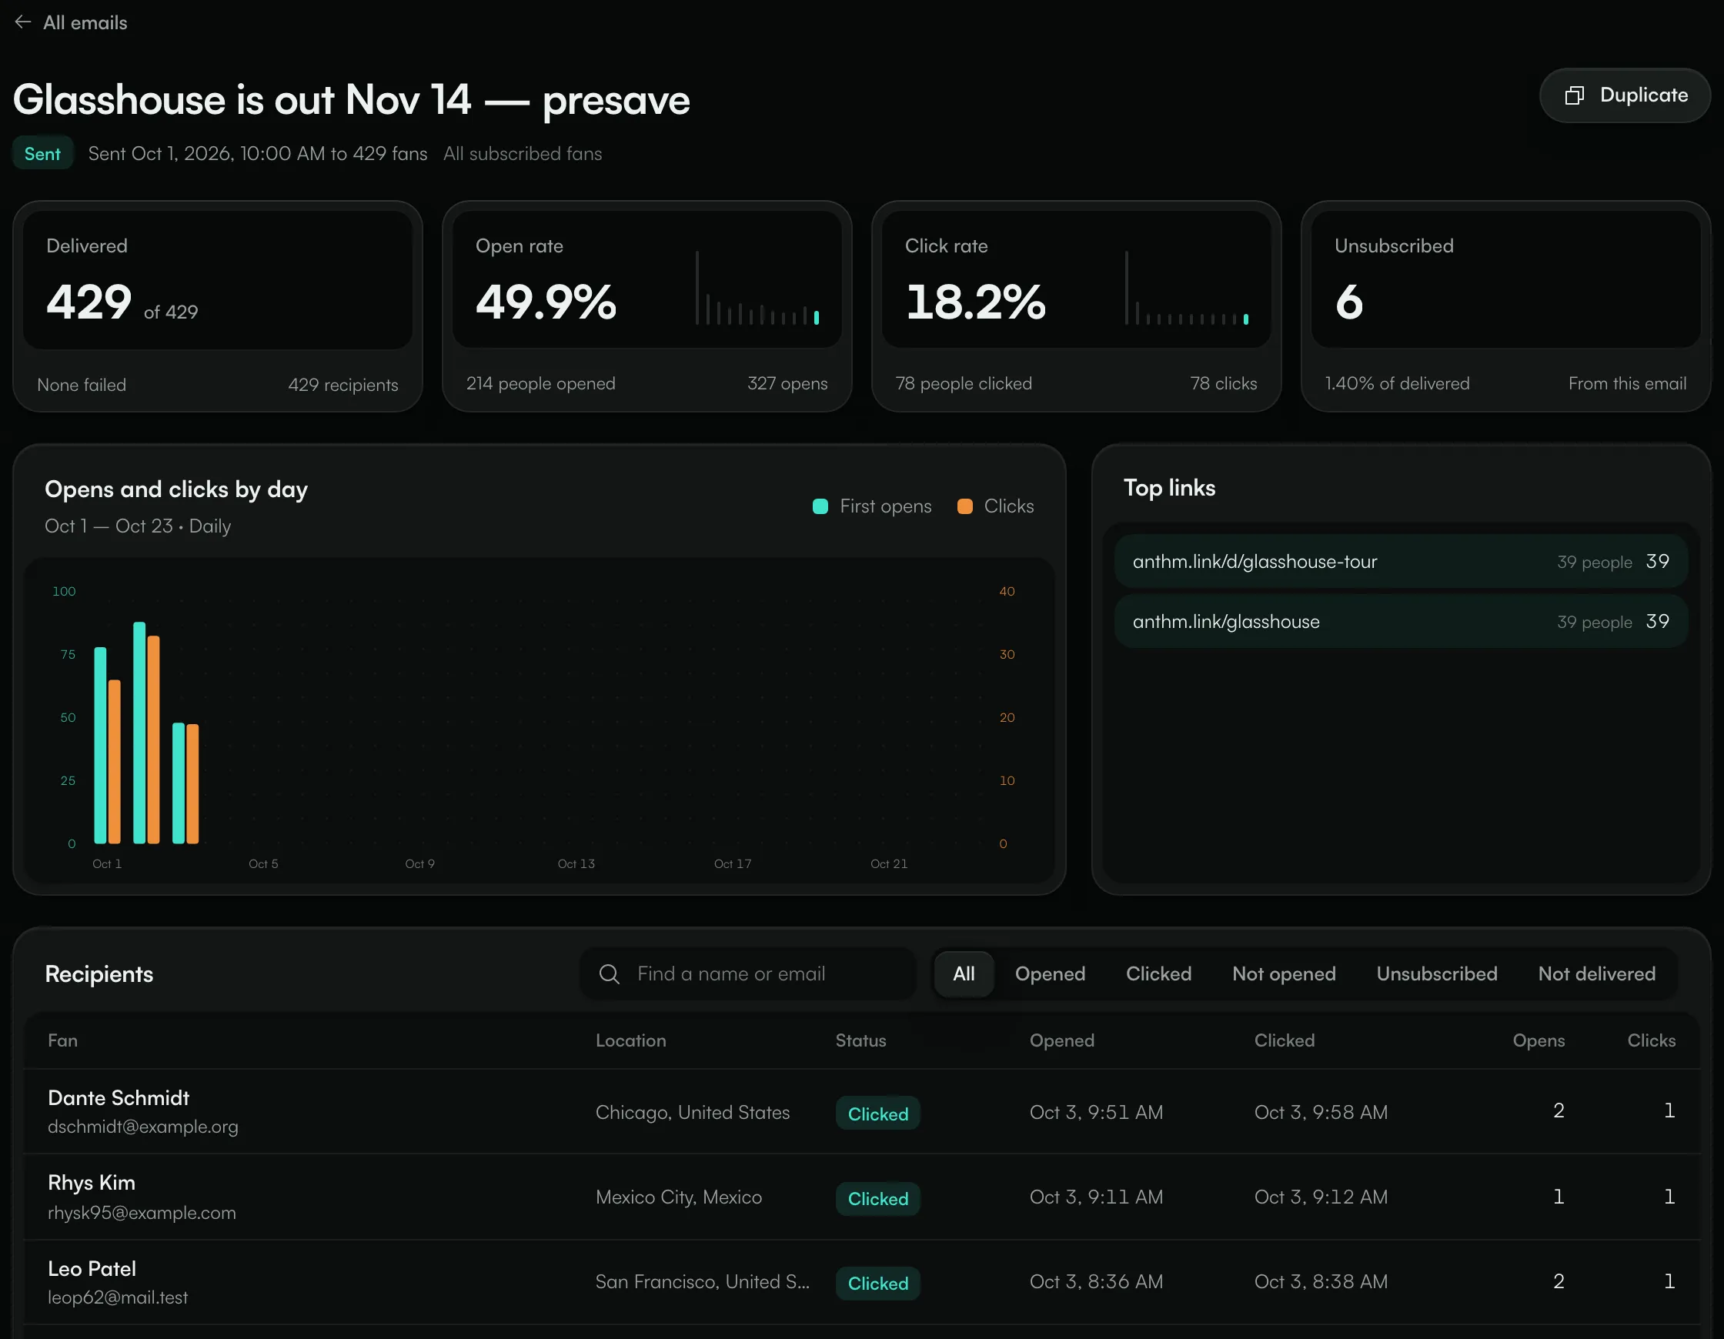
Task: Select the All recipients filter tab
Action: click(963, 973)
